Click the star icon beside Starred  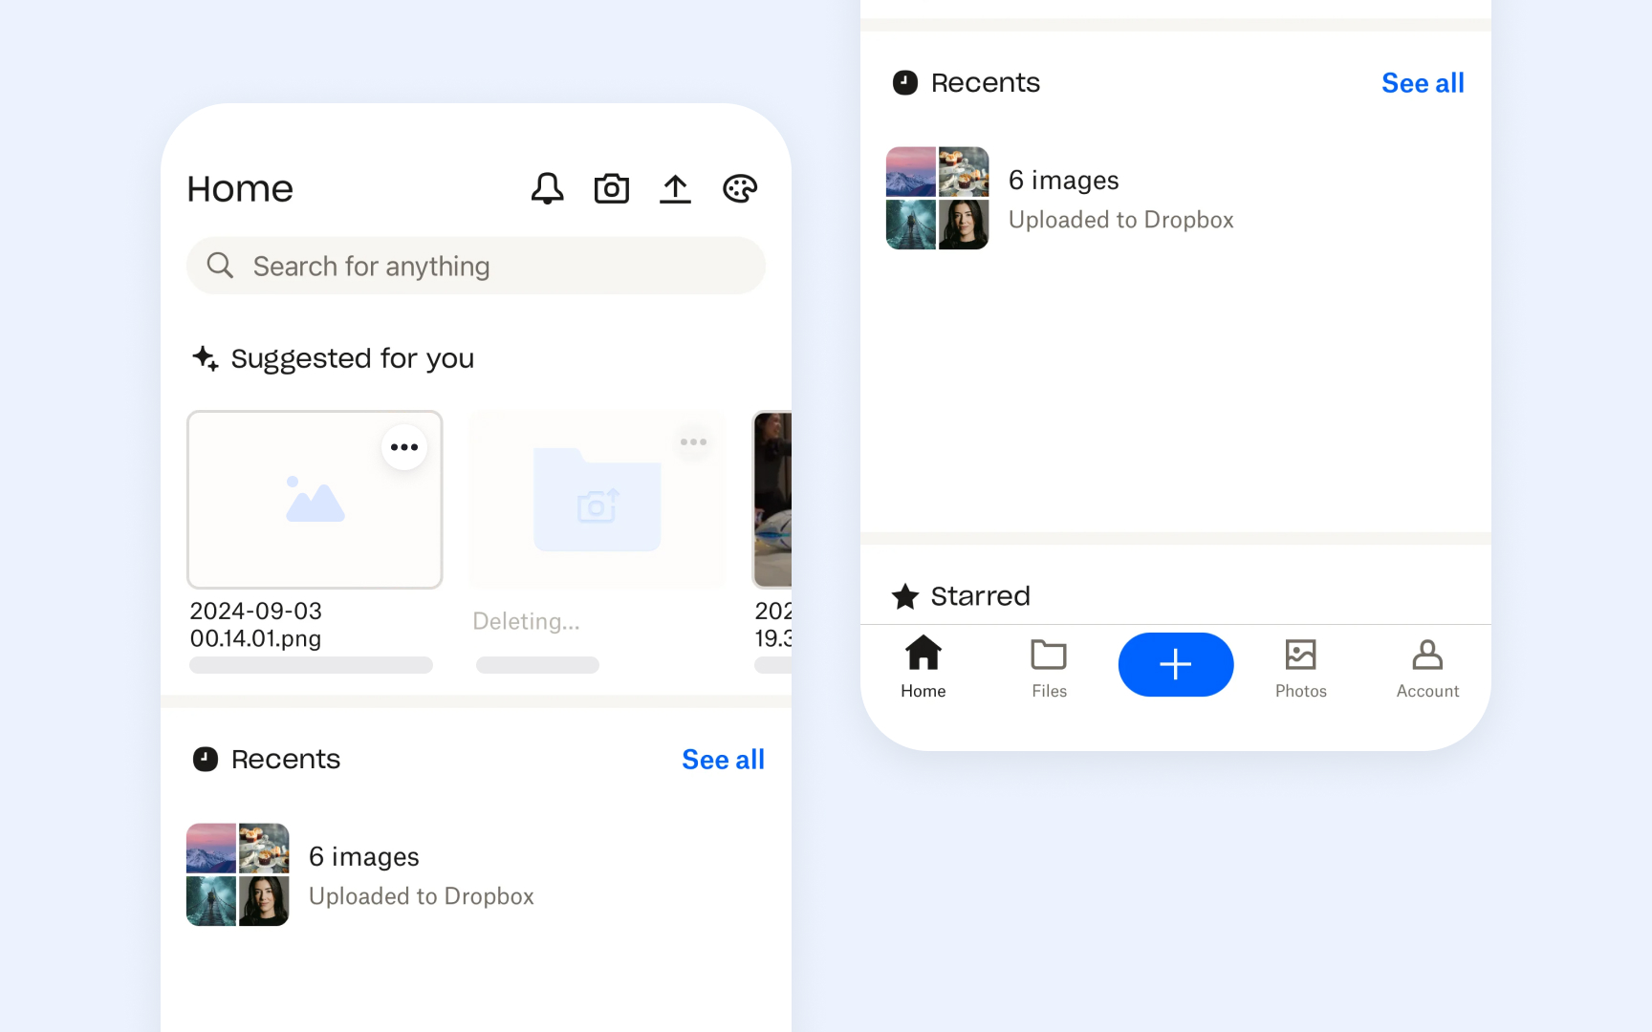point(905,596)
